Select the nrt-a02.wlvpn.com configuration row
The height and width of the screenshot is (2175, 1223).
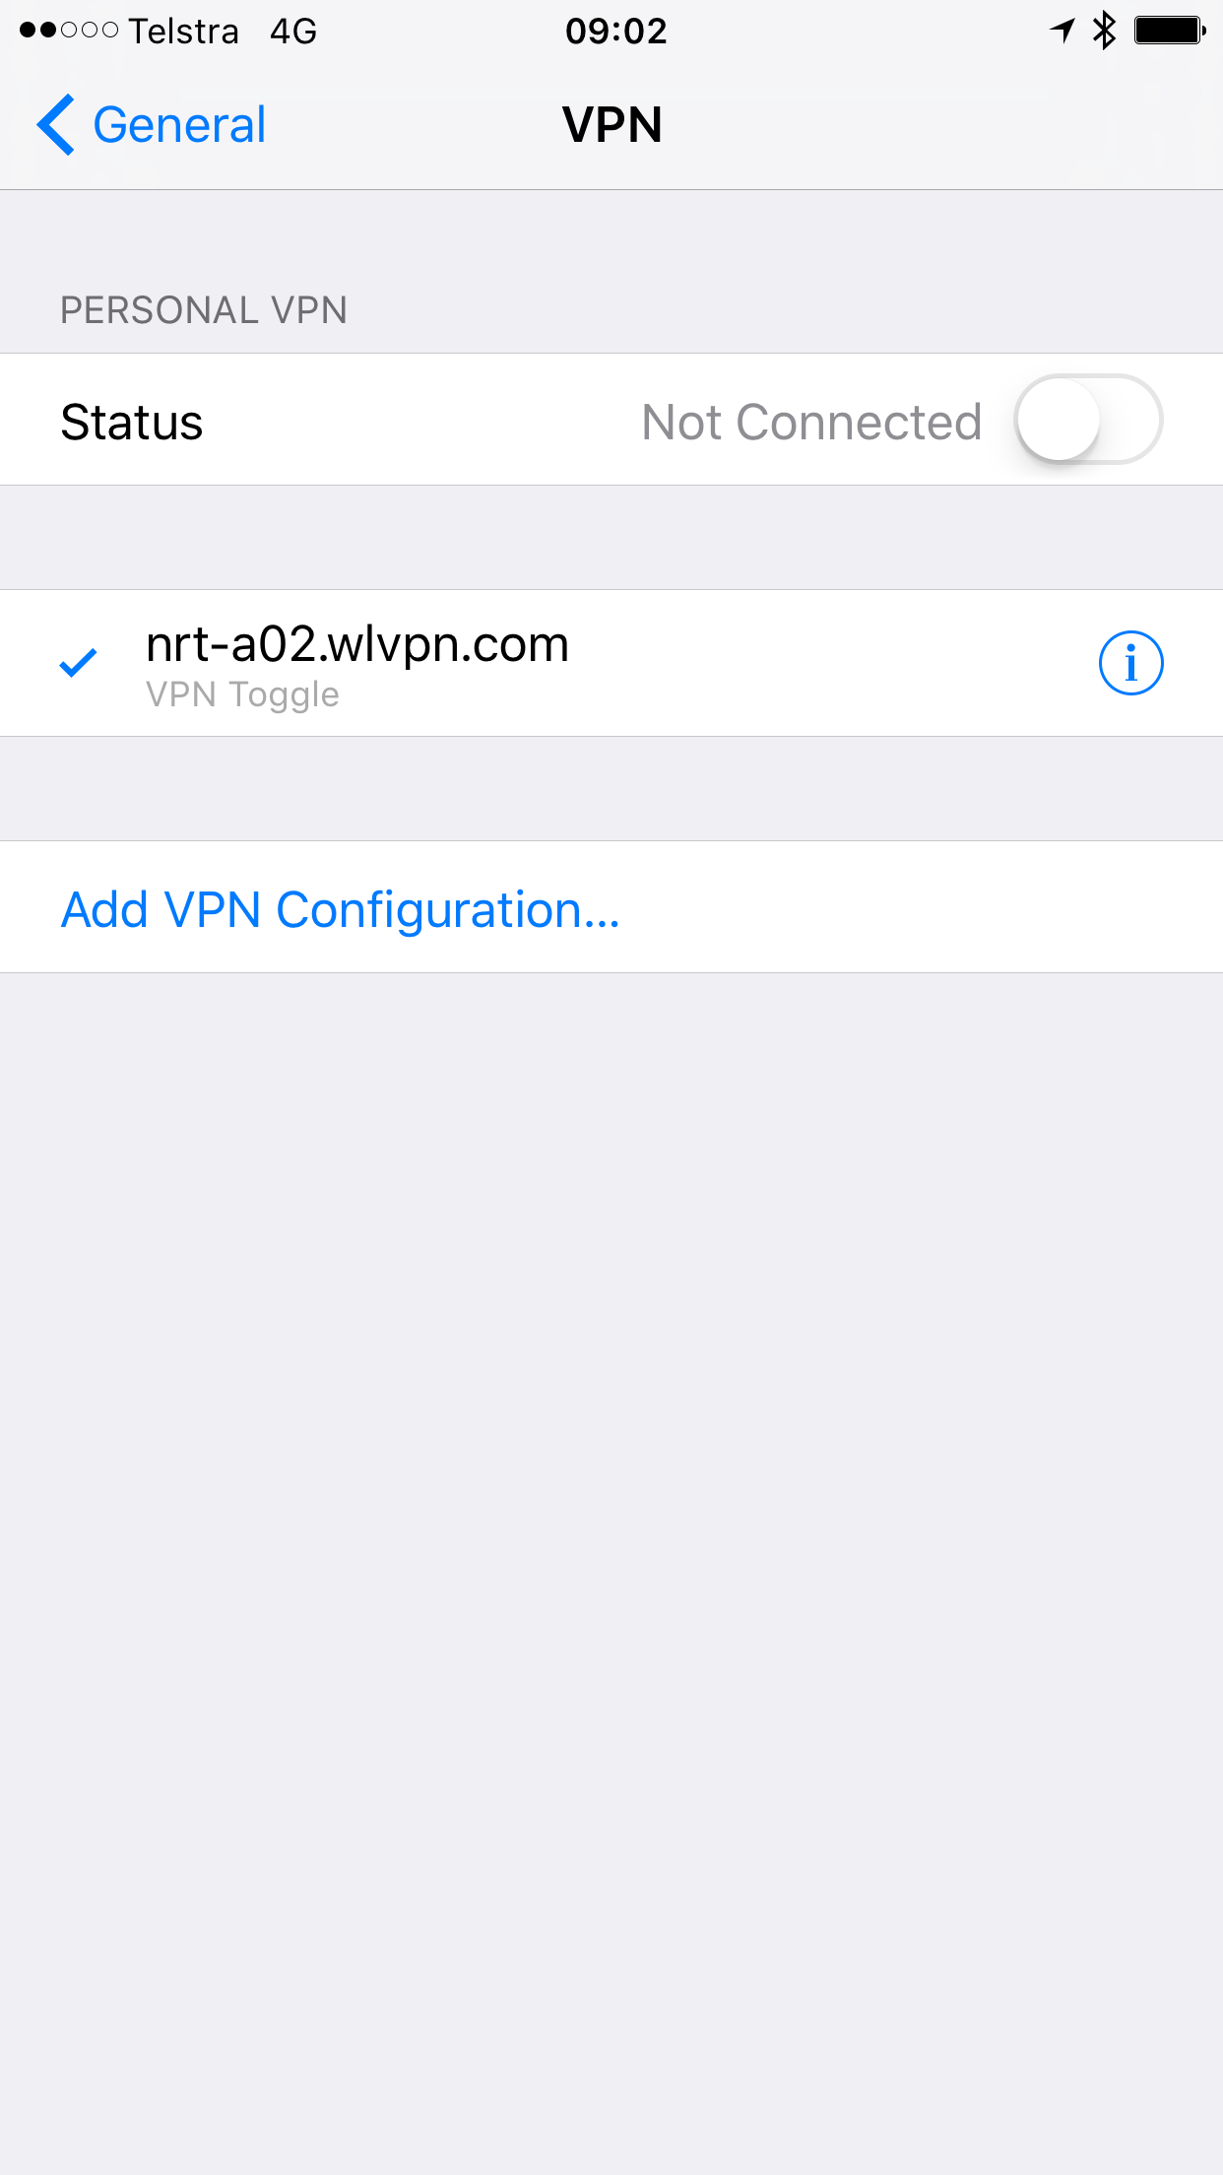coord(611,663)
